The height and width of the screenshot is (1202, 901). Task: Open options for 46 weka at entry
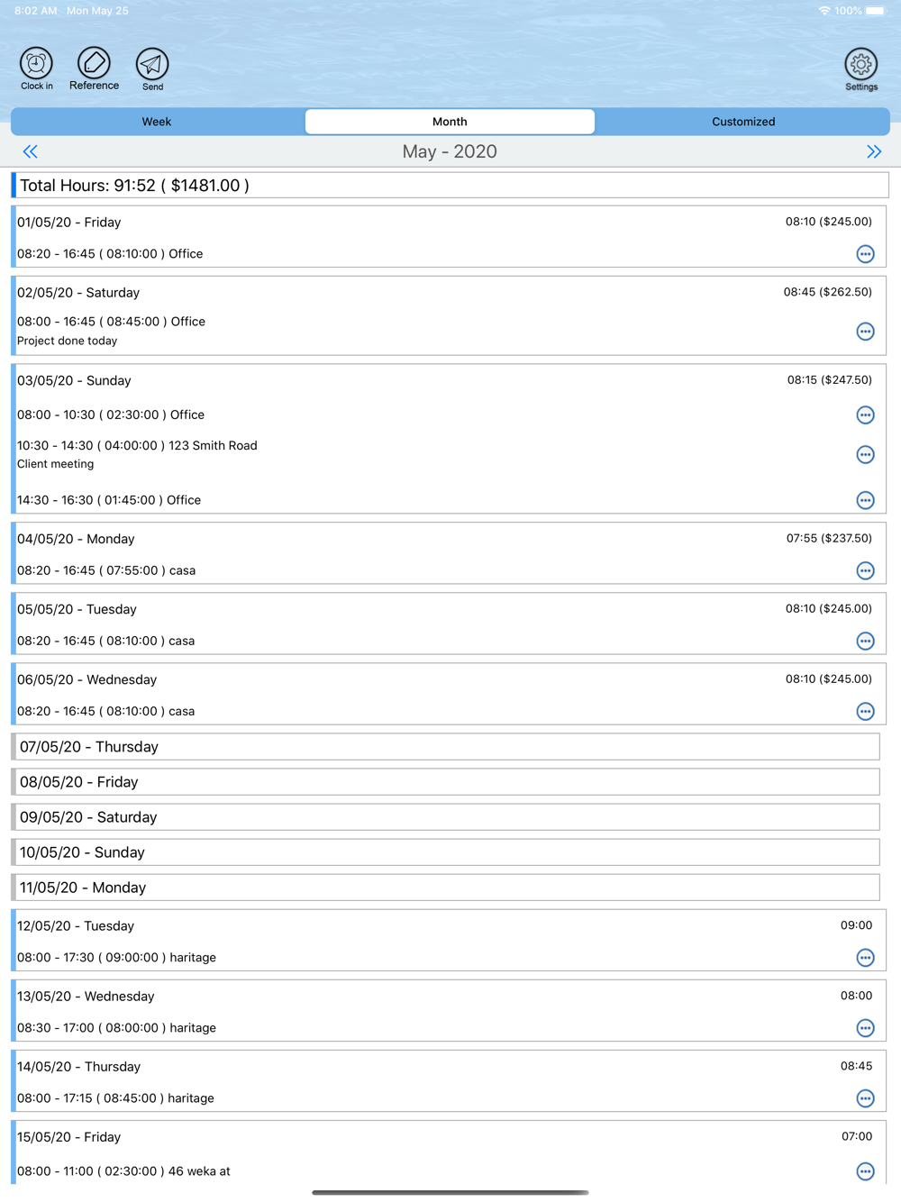[x=865, y=1171]
